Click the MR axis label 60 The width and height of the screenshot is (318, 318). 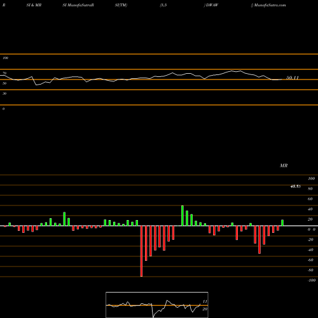pyautogui.click(x=310, y=199)
